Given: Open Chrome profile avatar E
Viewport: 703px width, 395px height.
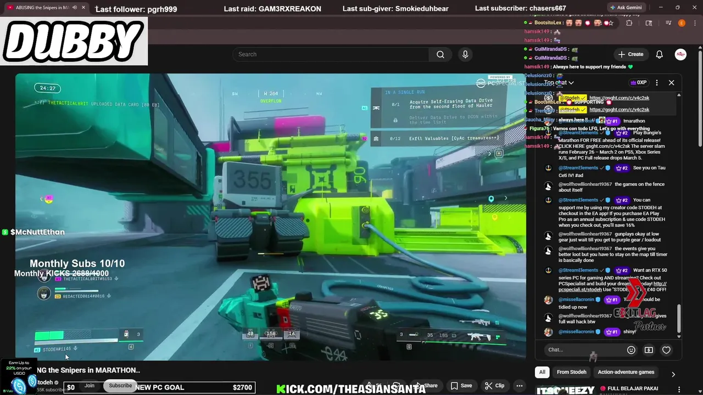Looking at the screenshot, I should [682, 23].
